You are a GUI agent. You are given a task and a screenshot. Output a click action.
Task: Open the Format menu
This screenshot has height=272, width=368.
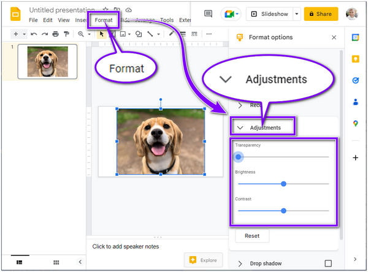104,20
